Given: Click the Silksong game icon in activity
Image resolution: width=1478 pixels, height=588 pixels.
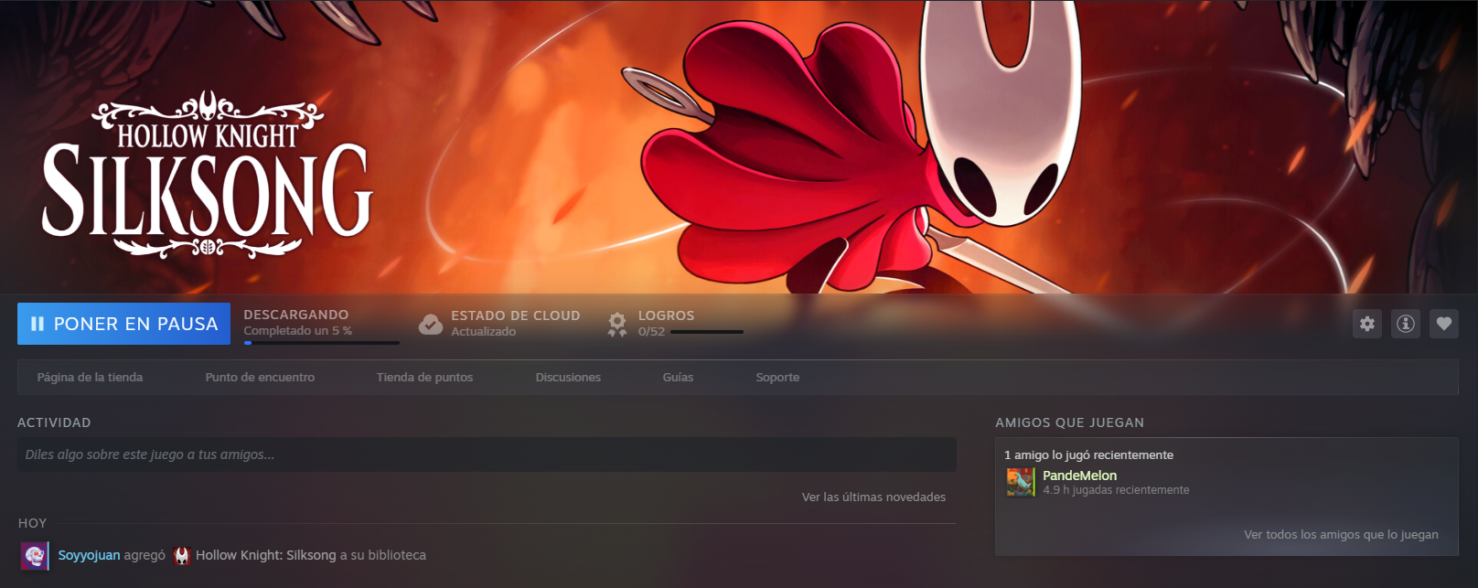Looking at the screenshot, I should point(182,555).
